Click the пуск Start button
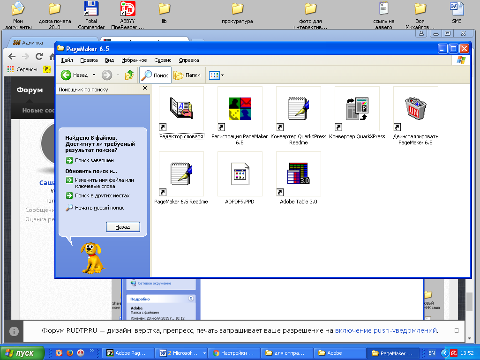480x360 pixels. click(22, 353)
